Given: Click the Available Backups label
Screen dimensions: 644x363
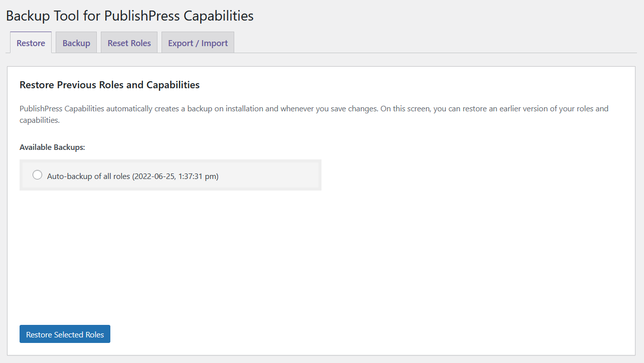Looking at the screenshot, I should click(52, 147).
